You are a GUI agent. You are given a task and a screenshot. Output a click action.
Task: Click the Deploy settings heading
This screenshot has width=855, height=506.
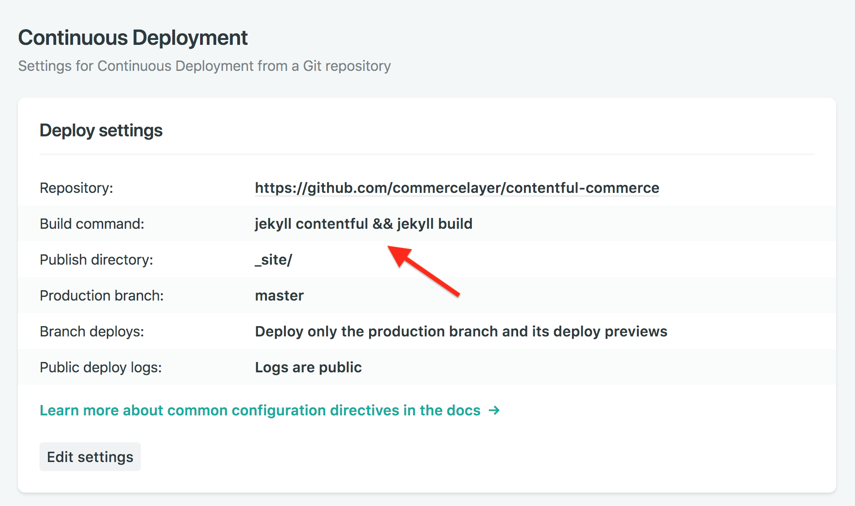[101, 131]
